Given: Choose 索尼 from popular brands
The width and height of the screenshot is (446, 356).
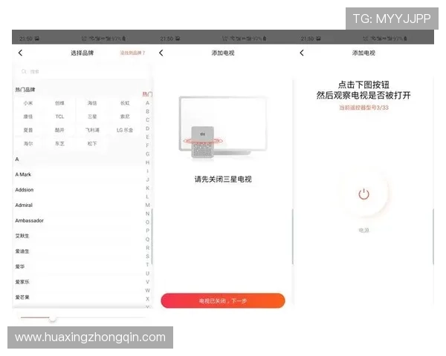Looking at the screenshot, I should tap(125, 116).
